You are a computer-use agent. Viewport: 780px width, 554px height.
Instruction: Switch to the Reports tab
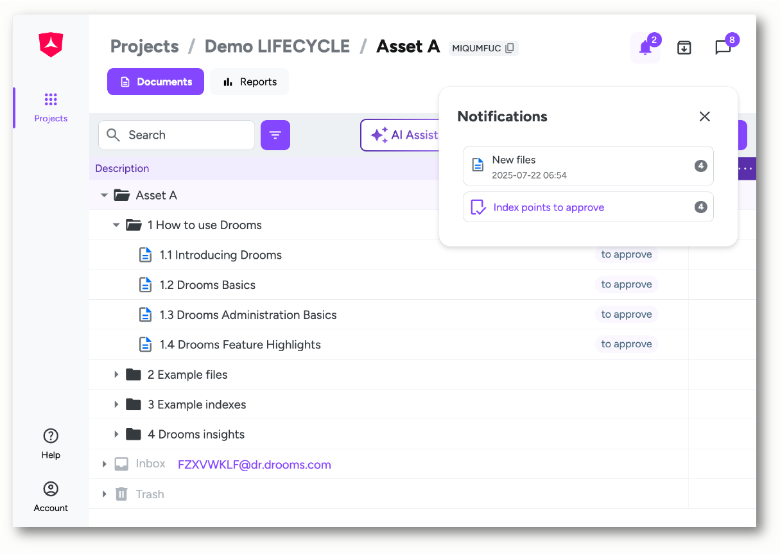tap(249, 82)
